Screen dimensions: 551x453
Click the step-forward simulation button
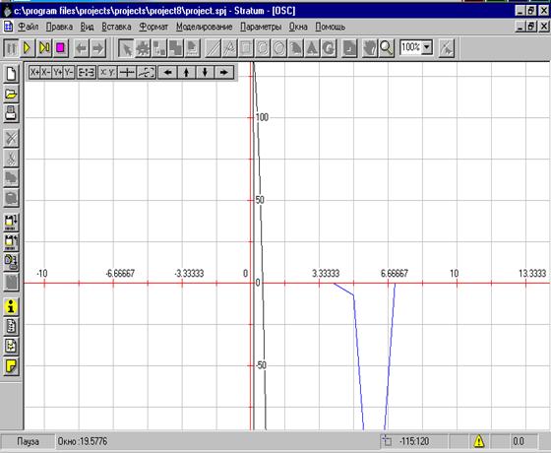click(44, 48)
